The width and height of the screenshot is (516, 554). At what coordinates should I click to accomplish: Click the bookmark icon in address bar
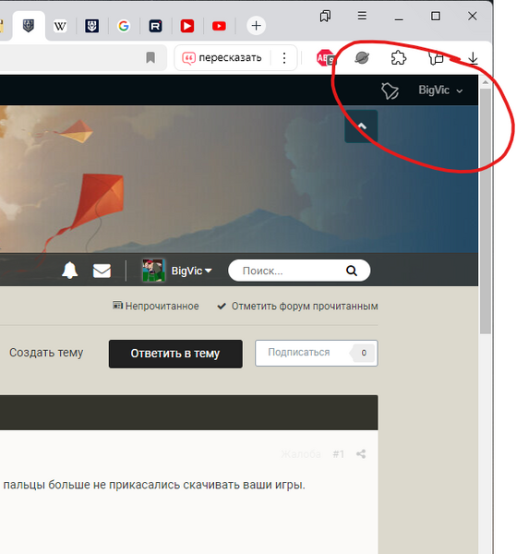tap(150, 57)
